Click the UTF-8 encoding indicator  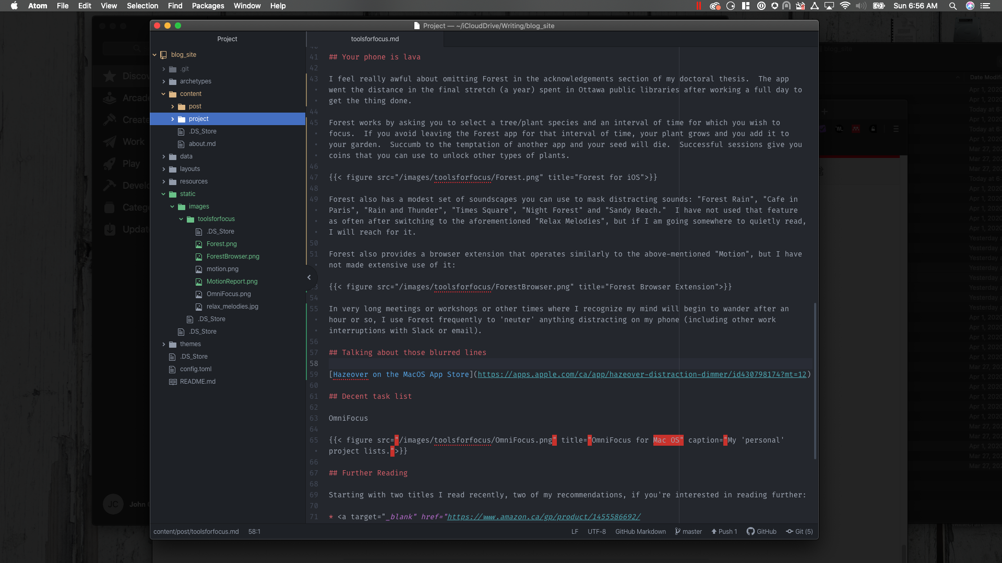tap(597, 532)
